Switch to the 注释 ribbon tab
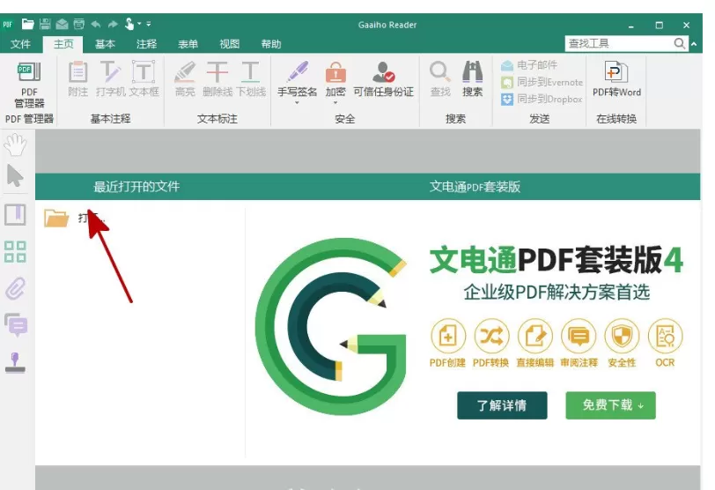The image size is (715, 490). point(146,44)
